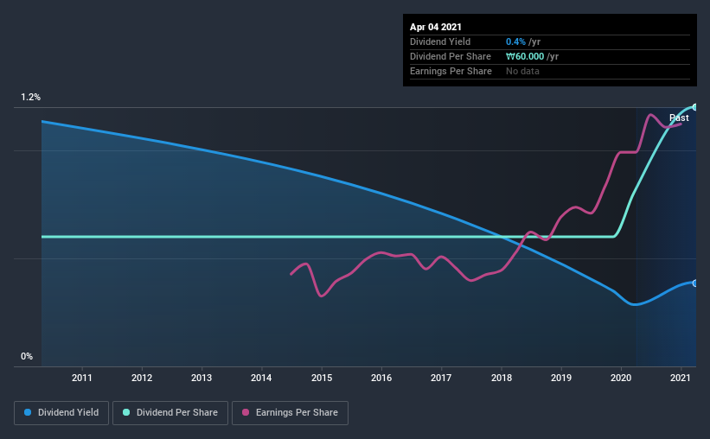
Task: Select the 2020 x-axis label
Action: coord(621,378)
